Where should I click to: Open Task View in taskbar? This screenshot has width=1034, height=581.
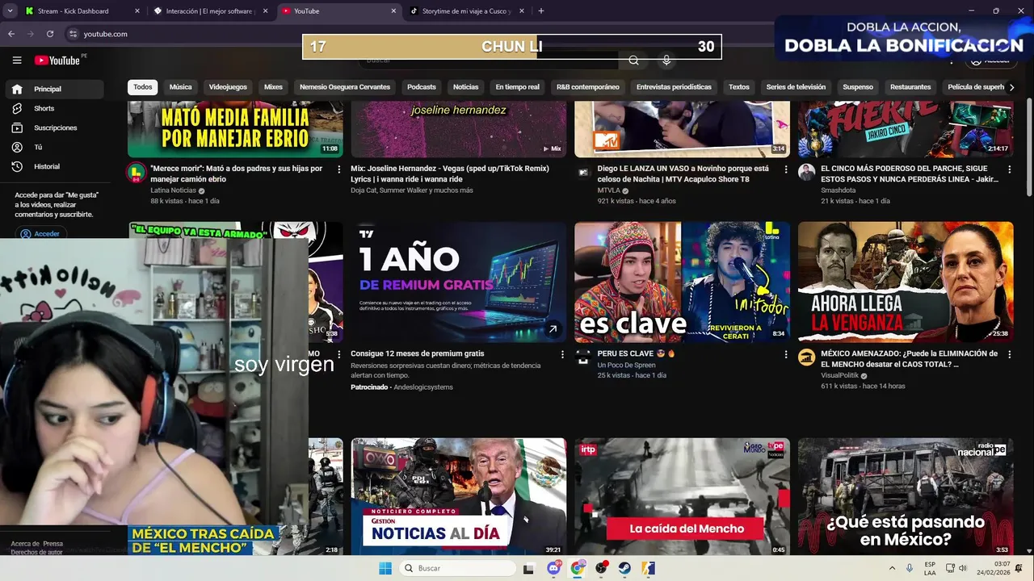tap(528, 568)
